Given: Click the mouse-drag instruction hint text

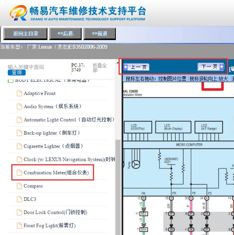Looking at the screenshot, I should point(156,79).
